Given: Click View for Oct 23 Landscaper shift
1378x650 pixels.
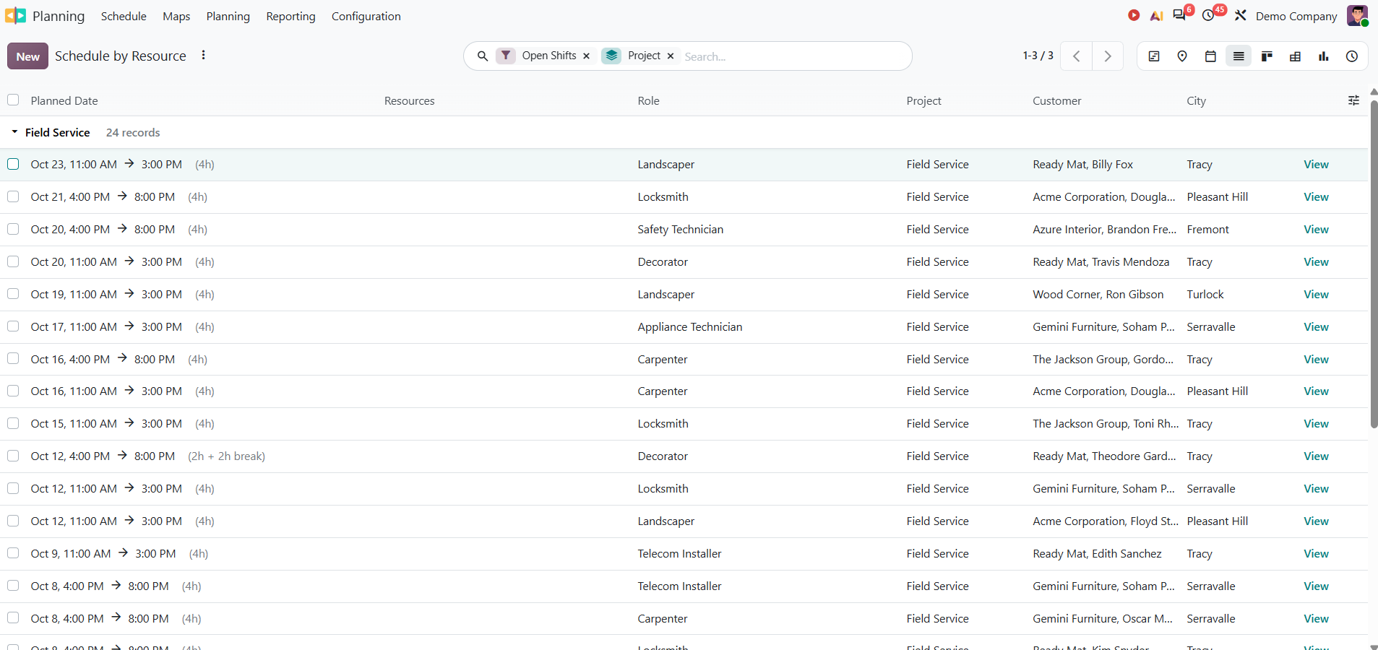Looking at the screenshot, I should point(1316,165).
